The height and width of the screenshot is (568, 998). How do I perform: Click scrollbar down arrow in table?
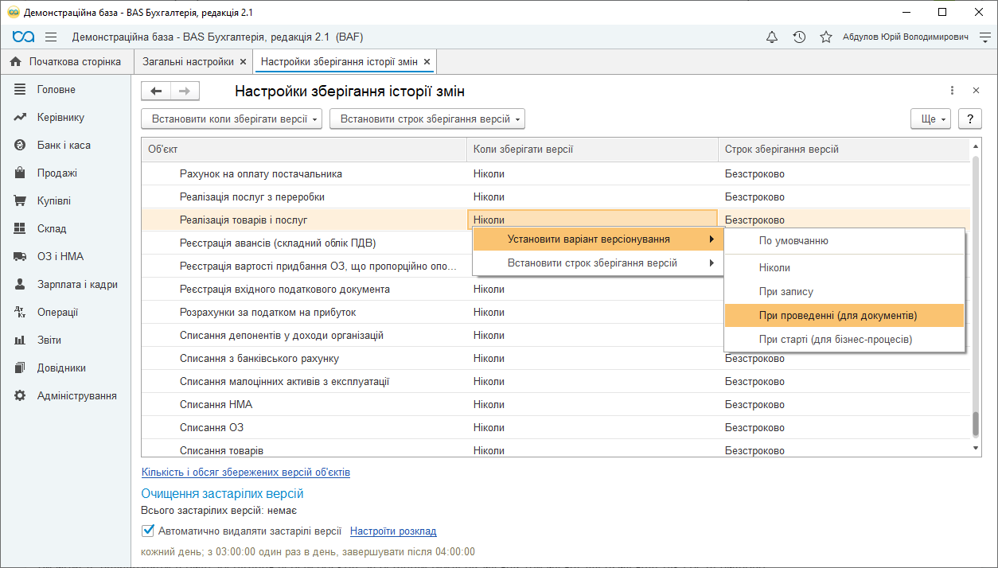point(977,450)
